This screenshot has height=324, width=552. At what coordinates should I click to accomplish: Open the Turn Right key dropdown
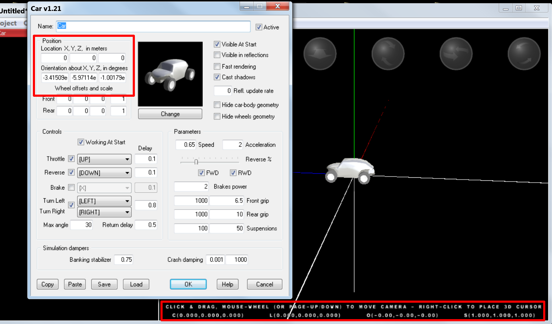pyautogui.click(x=104, y=212)
